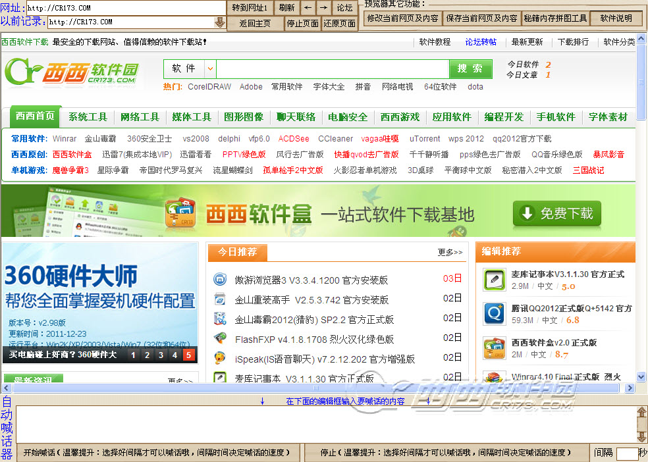Click the forward arrow navigation button
The width and height of the screenshot is (648, 462).
click(324, 8)
